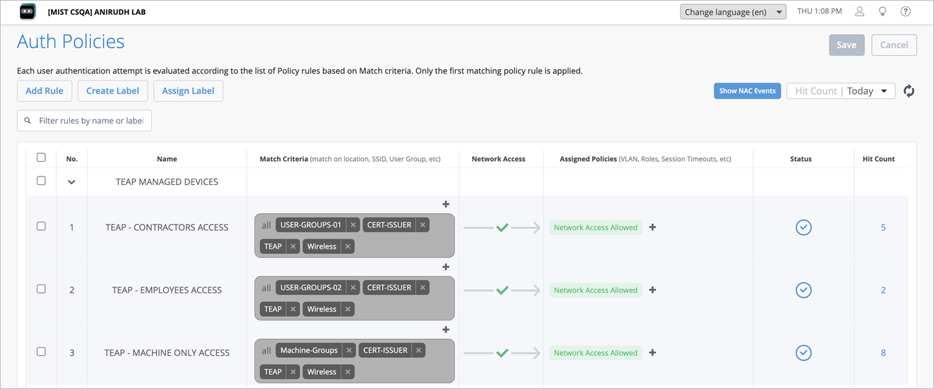Add match criteria to rule 2
This screenshot has width=934, height=389.
446,267
